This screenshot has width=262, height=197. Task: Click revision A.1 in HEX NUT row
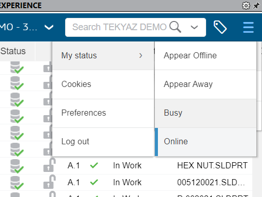[73, 165]
